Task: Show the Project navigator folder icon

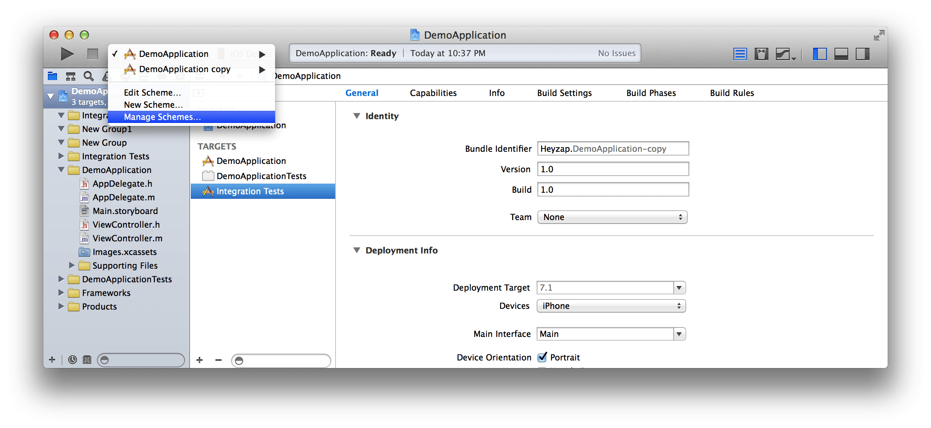Action: (52, 76)
